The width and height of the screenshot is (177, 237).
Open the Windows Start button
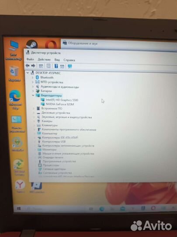click(19, 208)
